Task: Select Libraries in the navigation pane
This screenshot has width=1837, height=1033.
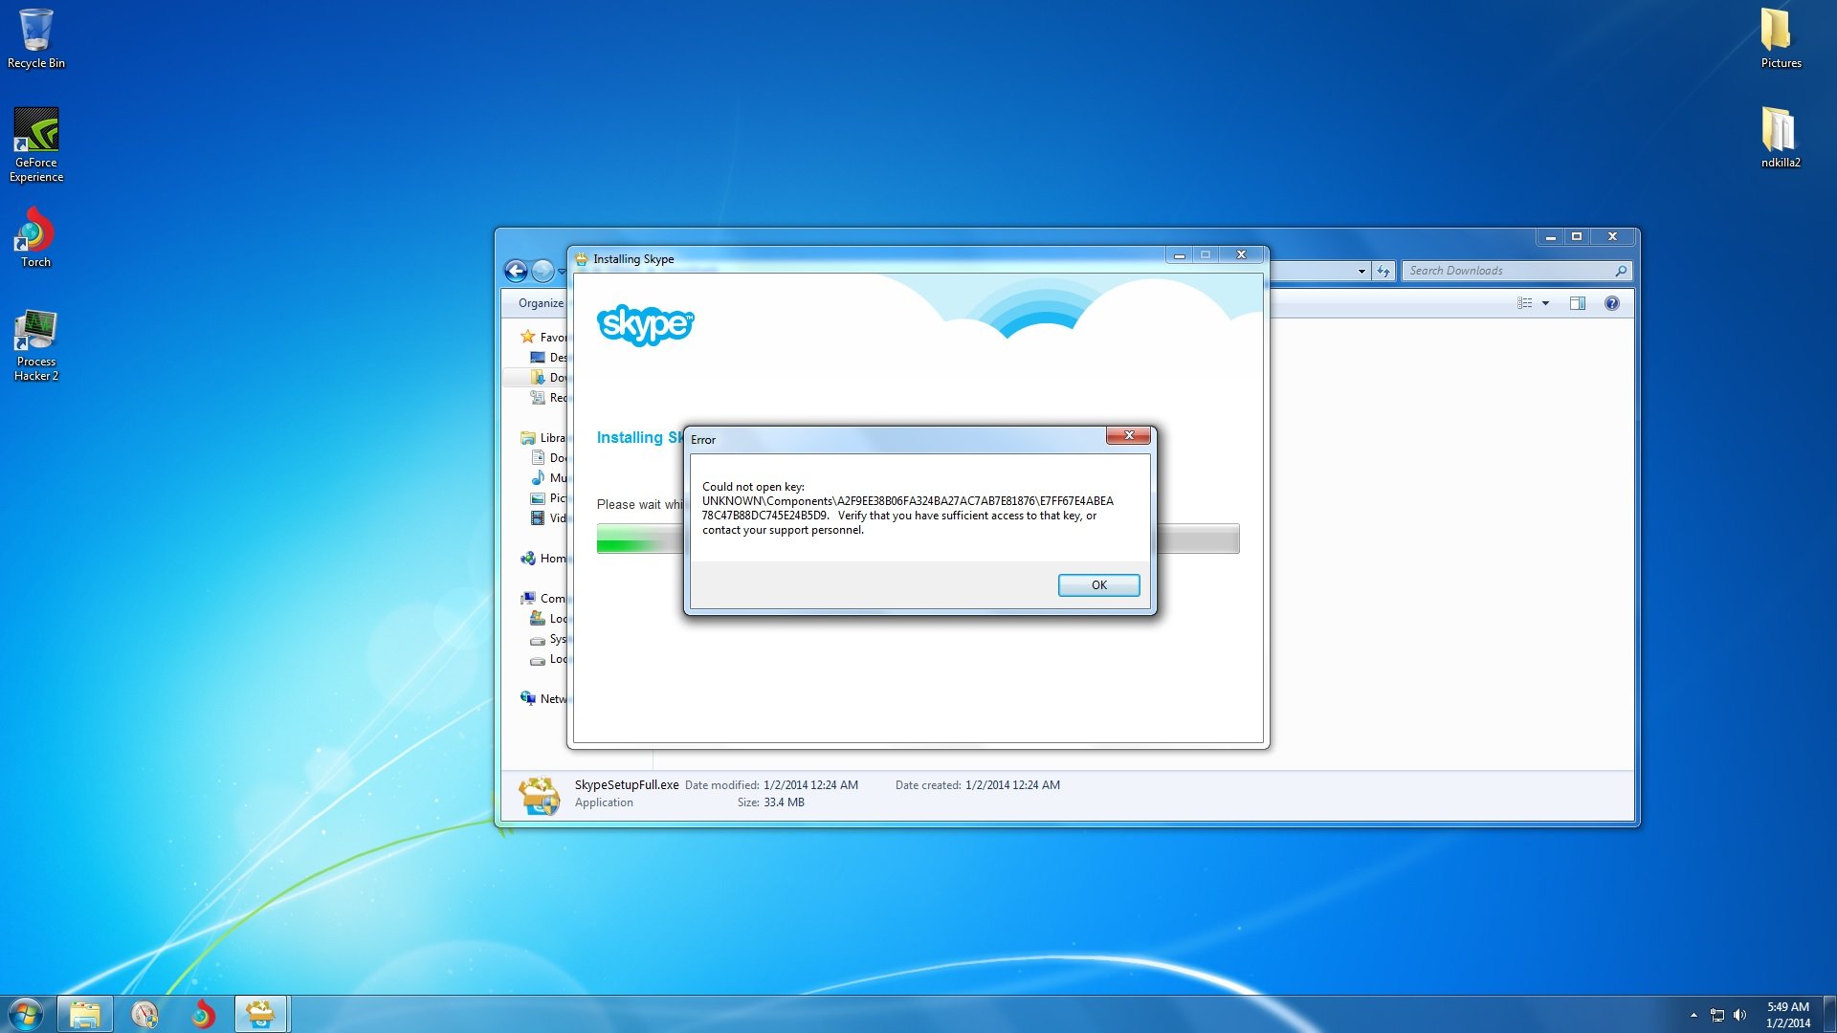Action: pyautogui.click(x=543, y=437)
